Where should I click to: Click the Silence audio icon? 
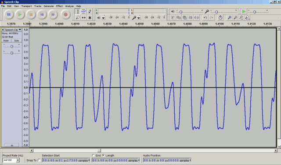[196, 18]
